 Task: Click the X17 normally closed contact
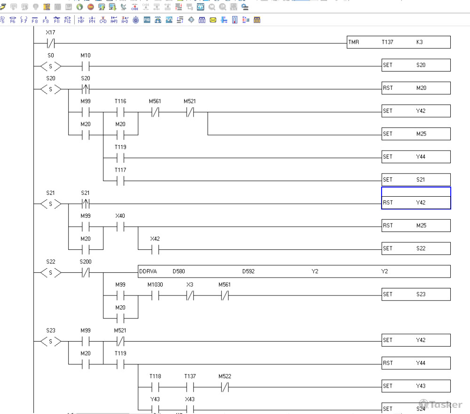51,43
